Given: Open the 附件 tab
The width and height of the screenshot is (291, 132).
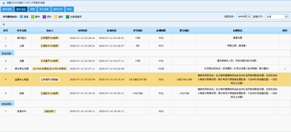Looking at the screenshot, I should click(70, 9).
